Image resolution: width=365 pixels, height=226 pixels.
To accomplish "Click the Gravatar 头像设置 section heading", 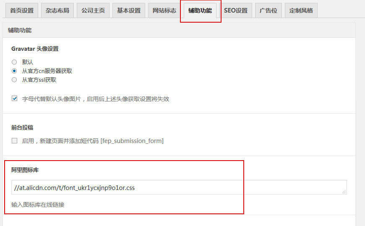I will click(x=35, y=49).
